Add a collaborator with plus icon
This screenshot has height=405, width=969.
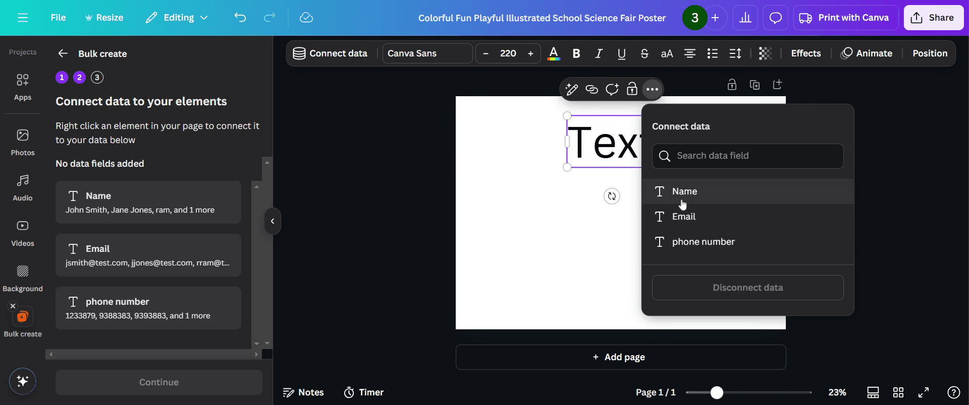(715, 18)
